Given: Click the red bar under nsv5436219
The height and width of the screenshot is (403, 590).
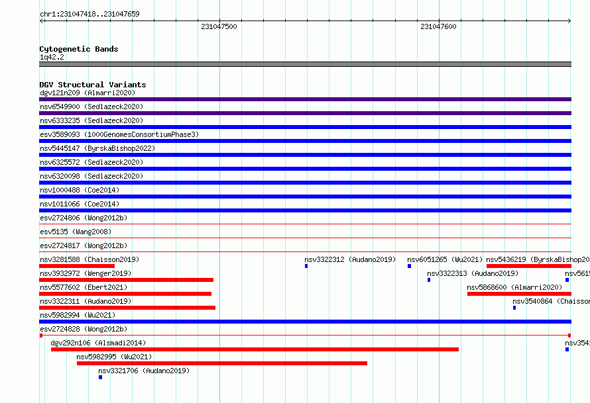Looking at the screenshot, I should (529, 266).
